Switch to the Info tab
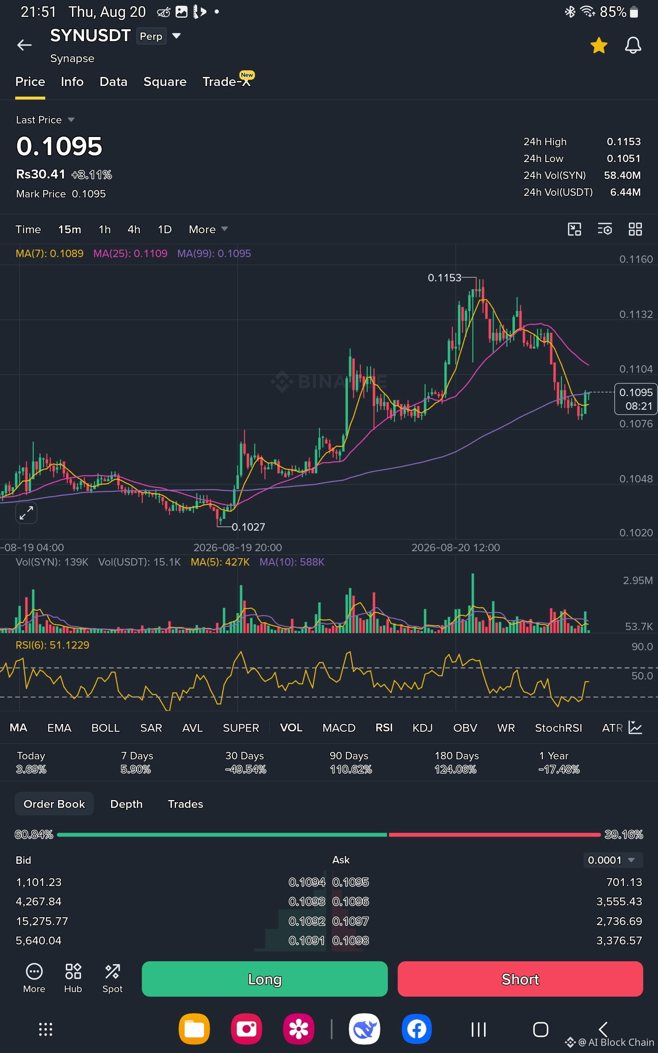Screen dimensions: 658x1053 click(72, 82)
